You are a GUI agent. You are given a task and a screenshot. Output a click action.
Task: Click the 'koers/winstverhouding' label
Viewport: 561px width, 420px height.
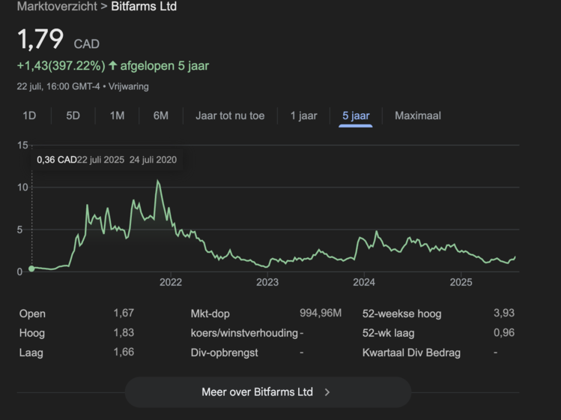pyautogui.click(x=244, y=333)
